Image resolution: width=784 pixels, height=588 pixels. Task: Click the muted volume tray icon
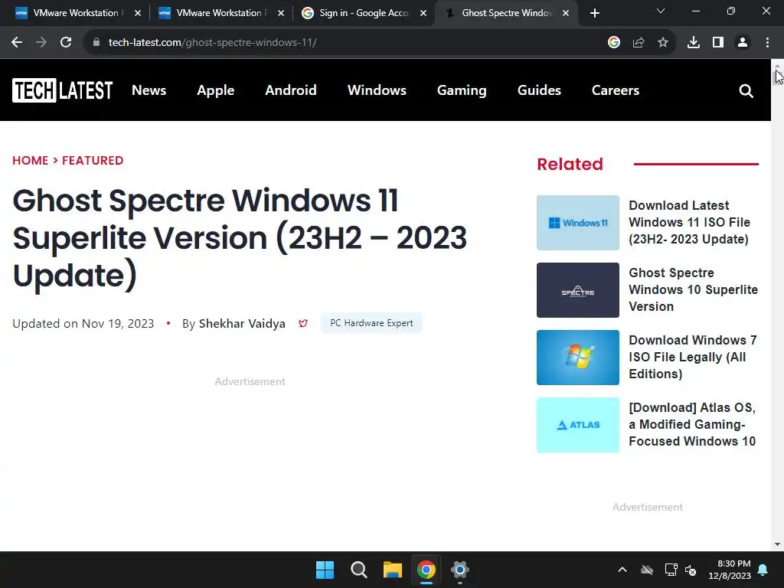[x=691, y=570]
